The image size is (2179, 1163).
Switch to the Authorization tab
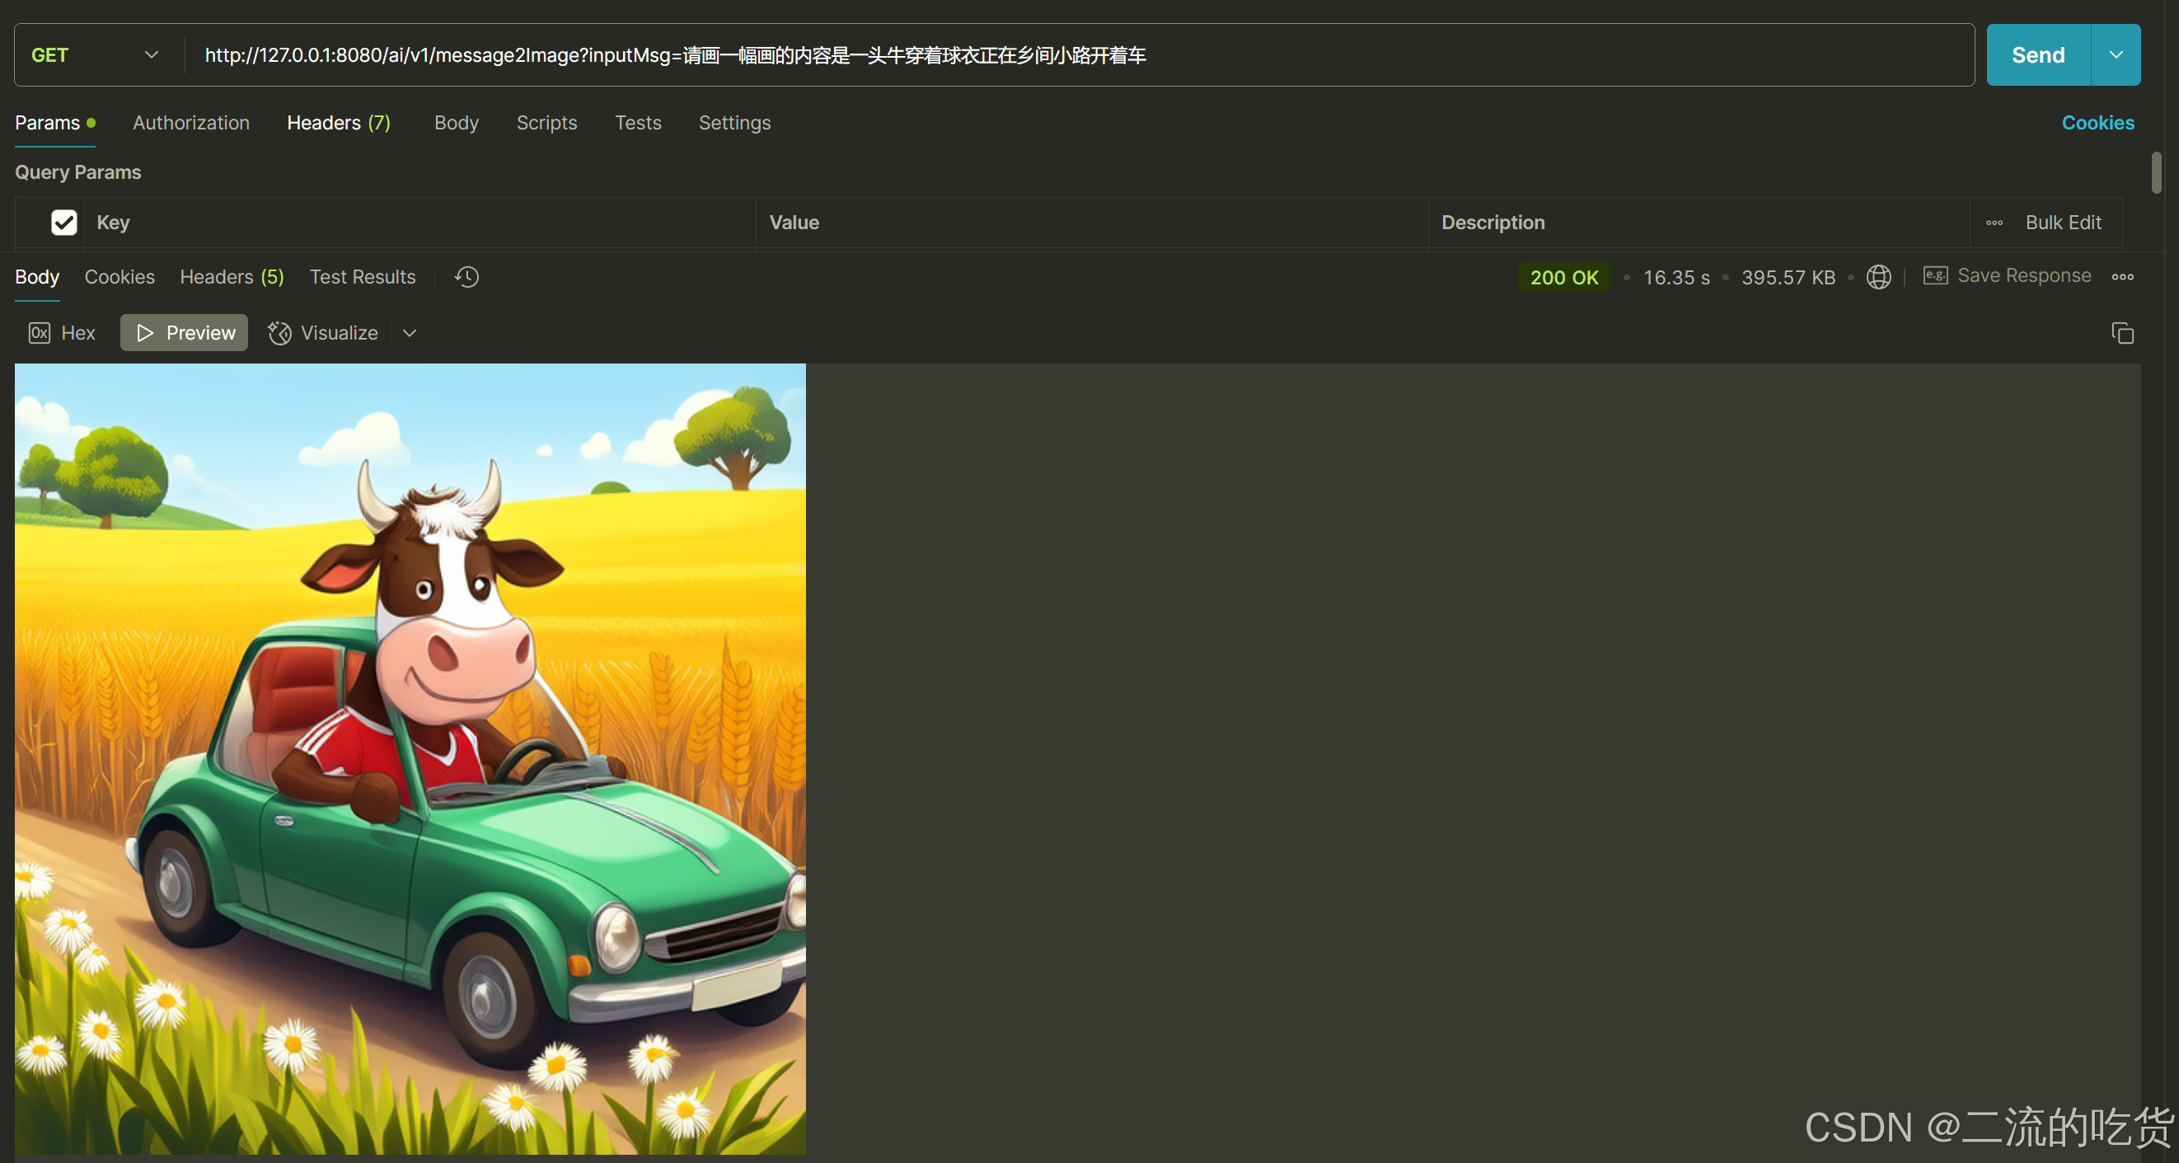(x=191, y=123)
